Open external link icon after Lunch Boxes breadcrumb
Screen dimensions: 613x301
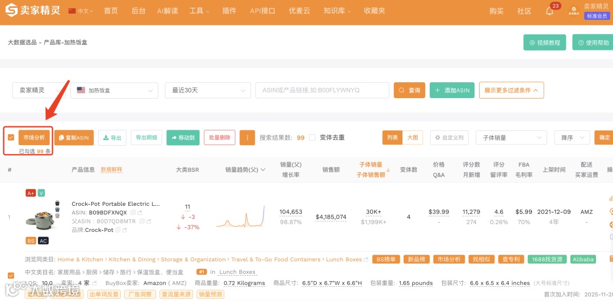(366, 259)
